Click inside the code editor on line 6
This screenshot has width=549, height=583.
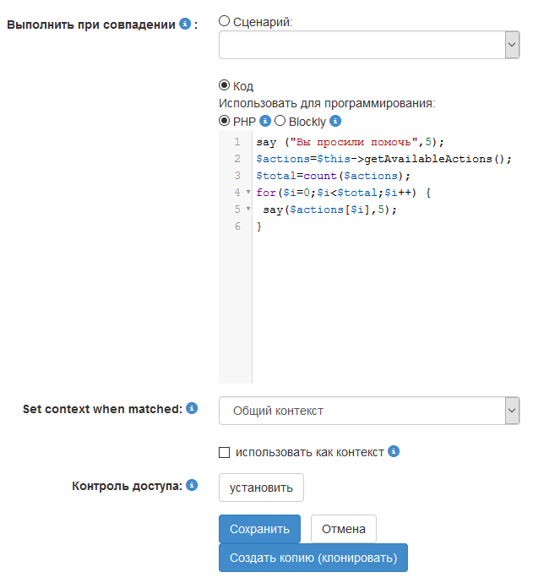click(x=338, y=226)
